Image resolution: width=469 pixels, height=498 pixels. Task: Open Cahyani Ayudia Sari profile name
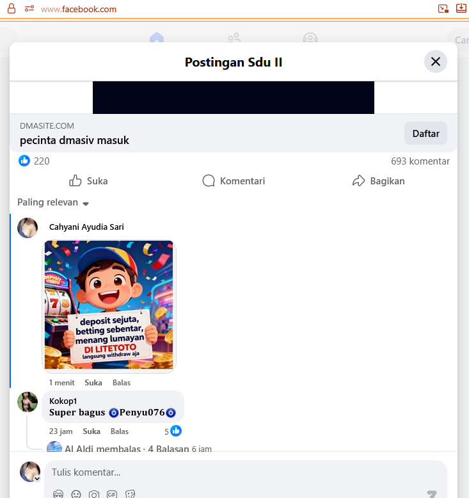click(86, 227)
